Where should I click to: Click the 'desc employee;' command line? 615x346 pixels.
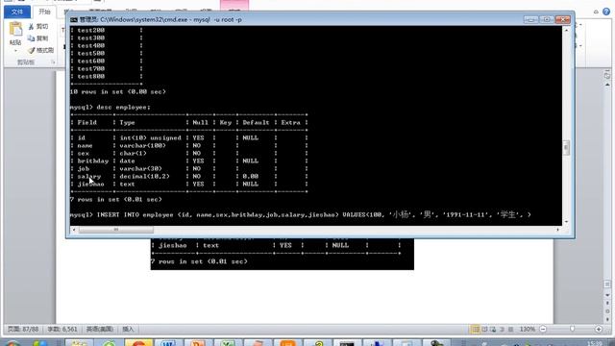coord(110,107)
